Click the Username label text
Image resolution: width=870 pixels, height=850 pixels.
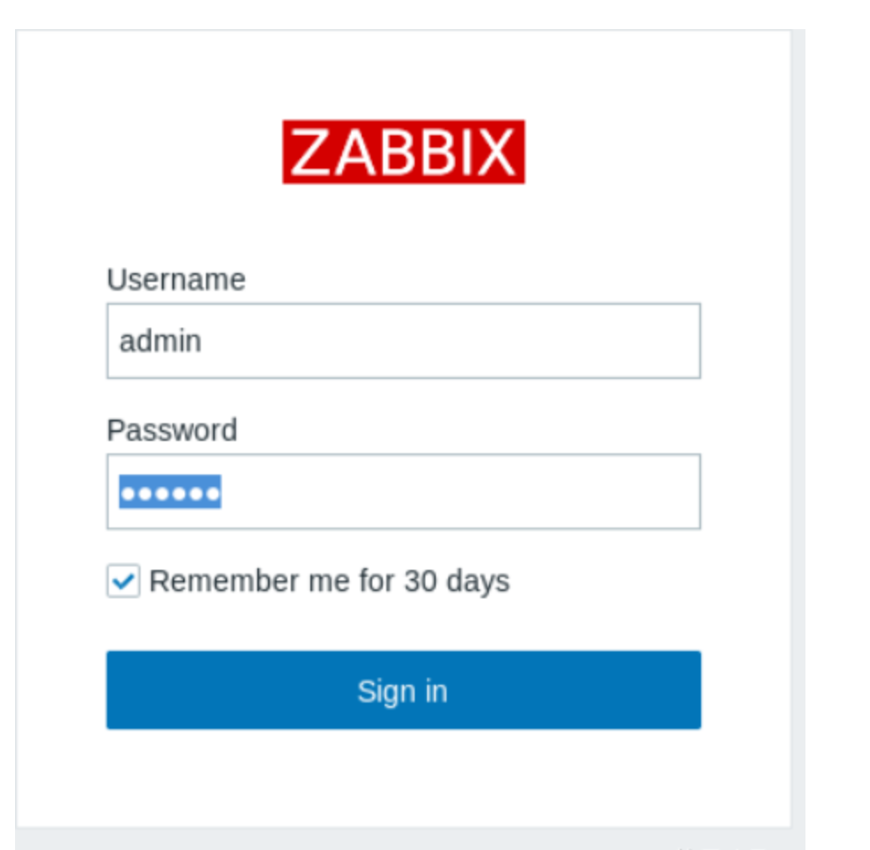(176, 279)
